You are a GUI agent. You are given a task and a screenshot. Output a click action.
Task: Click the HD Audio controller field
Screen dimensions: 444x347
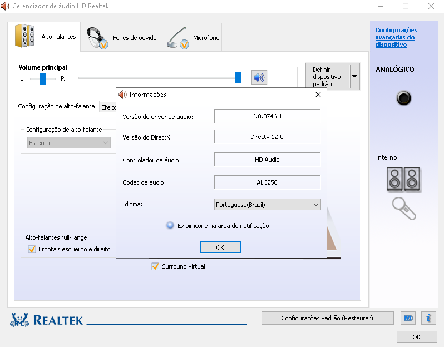(267, 160)
